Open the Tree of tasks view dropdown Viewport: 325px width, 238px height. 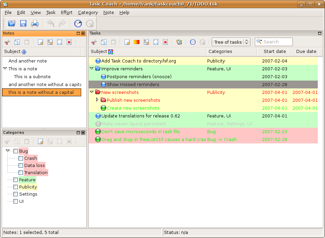pos(231,42)
